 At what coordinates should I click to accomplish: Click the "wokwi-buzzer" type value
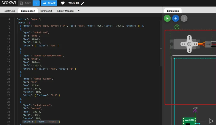pos(43,79)
